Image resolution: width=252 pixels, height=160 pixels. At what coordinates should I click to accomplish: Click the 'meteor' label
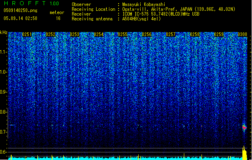(x=57, y=12)
